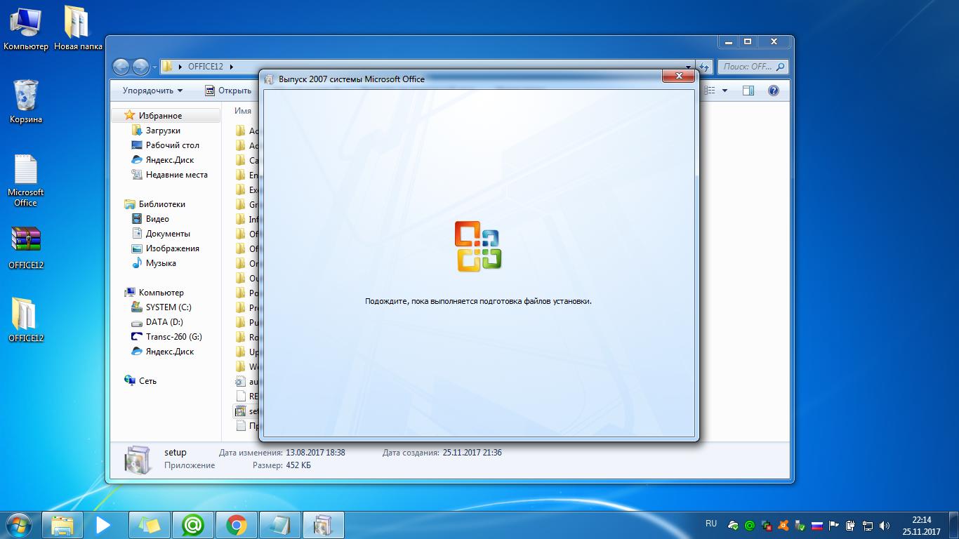959x539 pixels.
Task: Click the Yandex.Disk cloud tray icon
Action: [734, 525]
